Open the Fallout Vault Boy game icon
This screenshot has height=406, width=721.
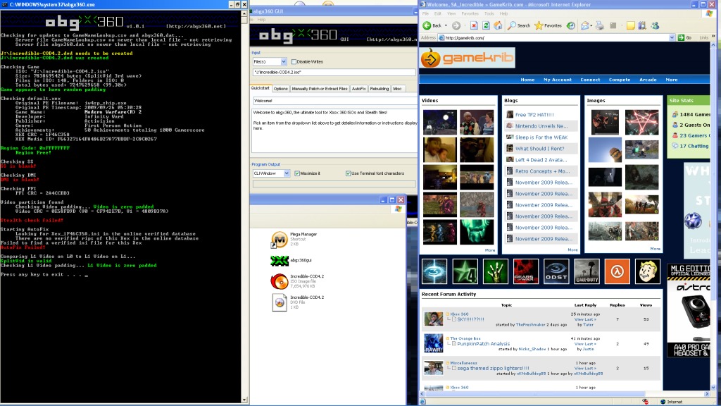pyautogui.click(x=648, y=271)
